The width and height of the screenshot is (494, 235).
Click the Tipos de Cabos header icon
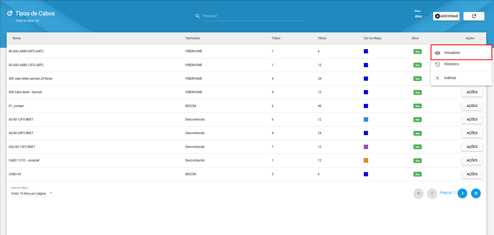click(10, 13)
